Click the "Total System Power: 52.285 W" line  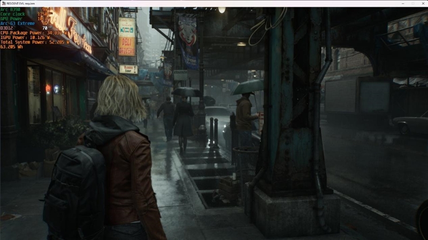point(35,42)
